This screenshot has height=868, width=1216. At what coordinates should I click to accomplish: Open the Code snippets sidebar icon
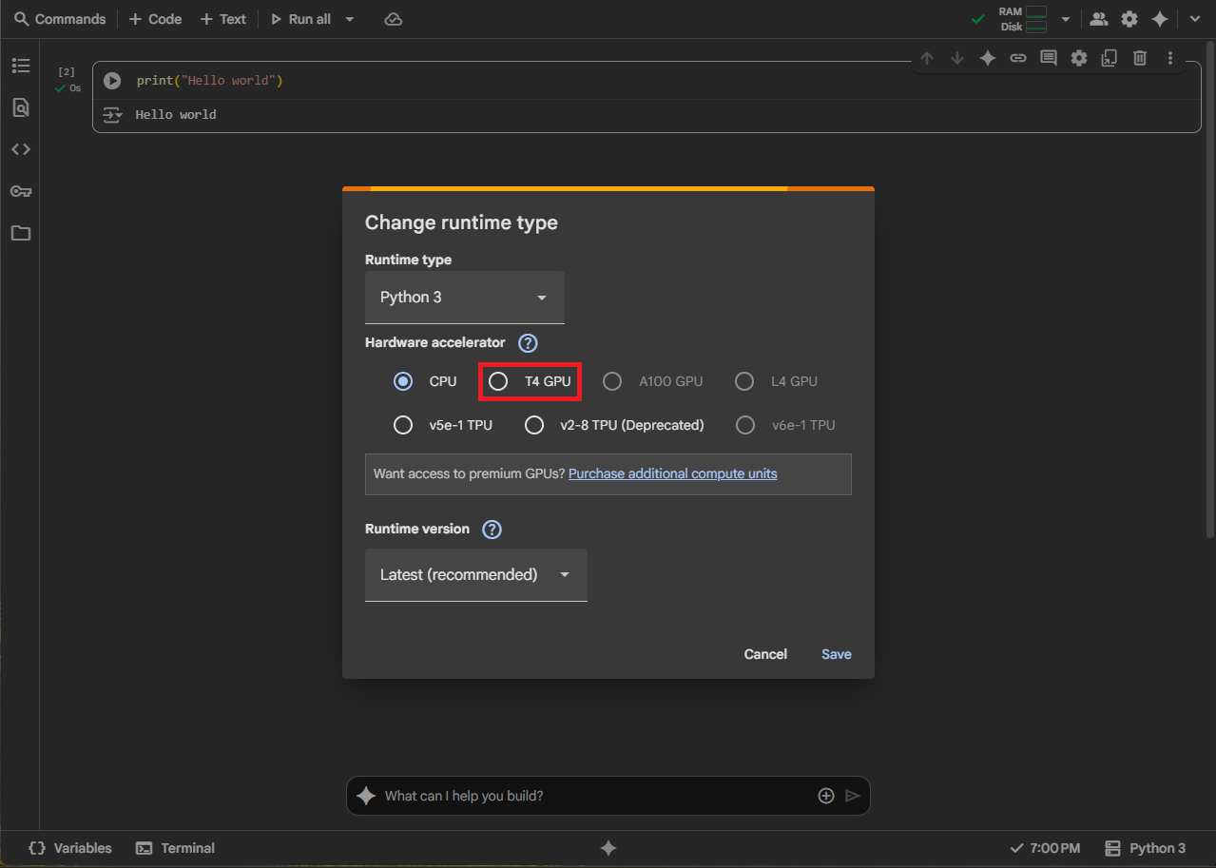coord(21,149)
